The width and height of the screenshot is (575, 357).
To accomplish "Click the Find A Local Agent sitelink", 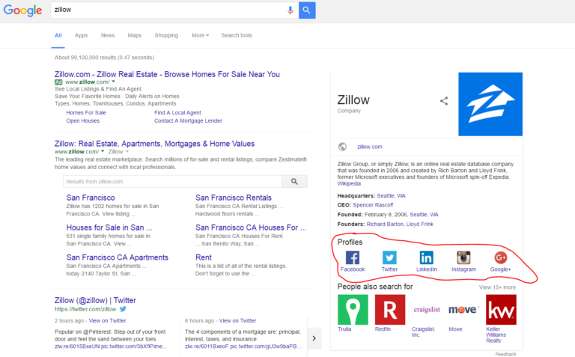I will pyautogui.click(x=177, y=113).
